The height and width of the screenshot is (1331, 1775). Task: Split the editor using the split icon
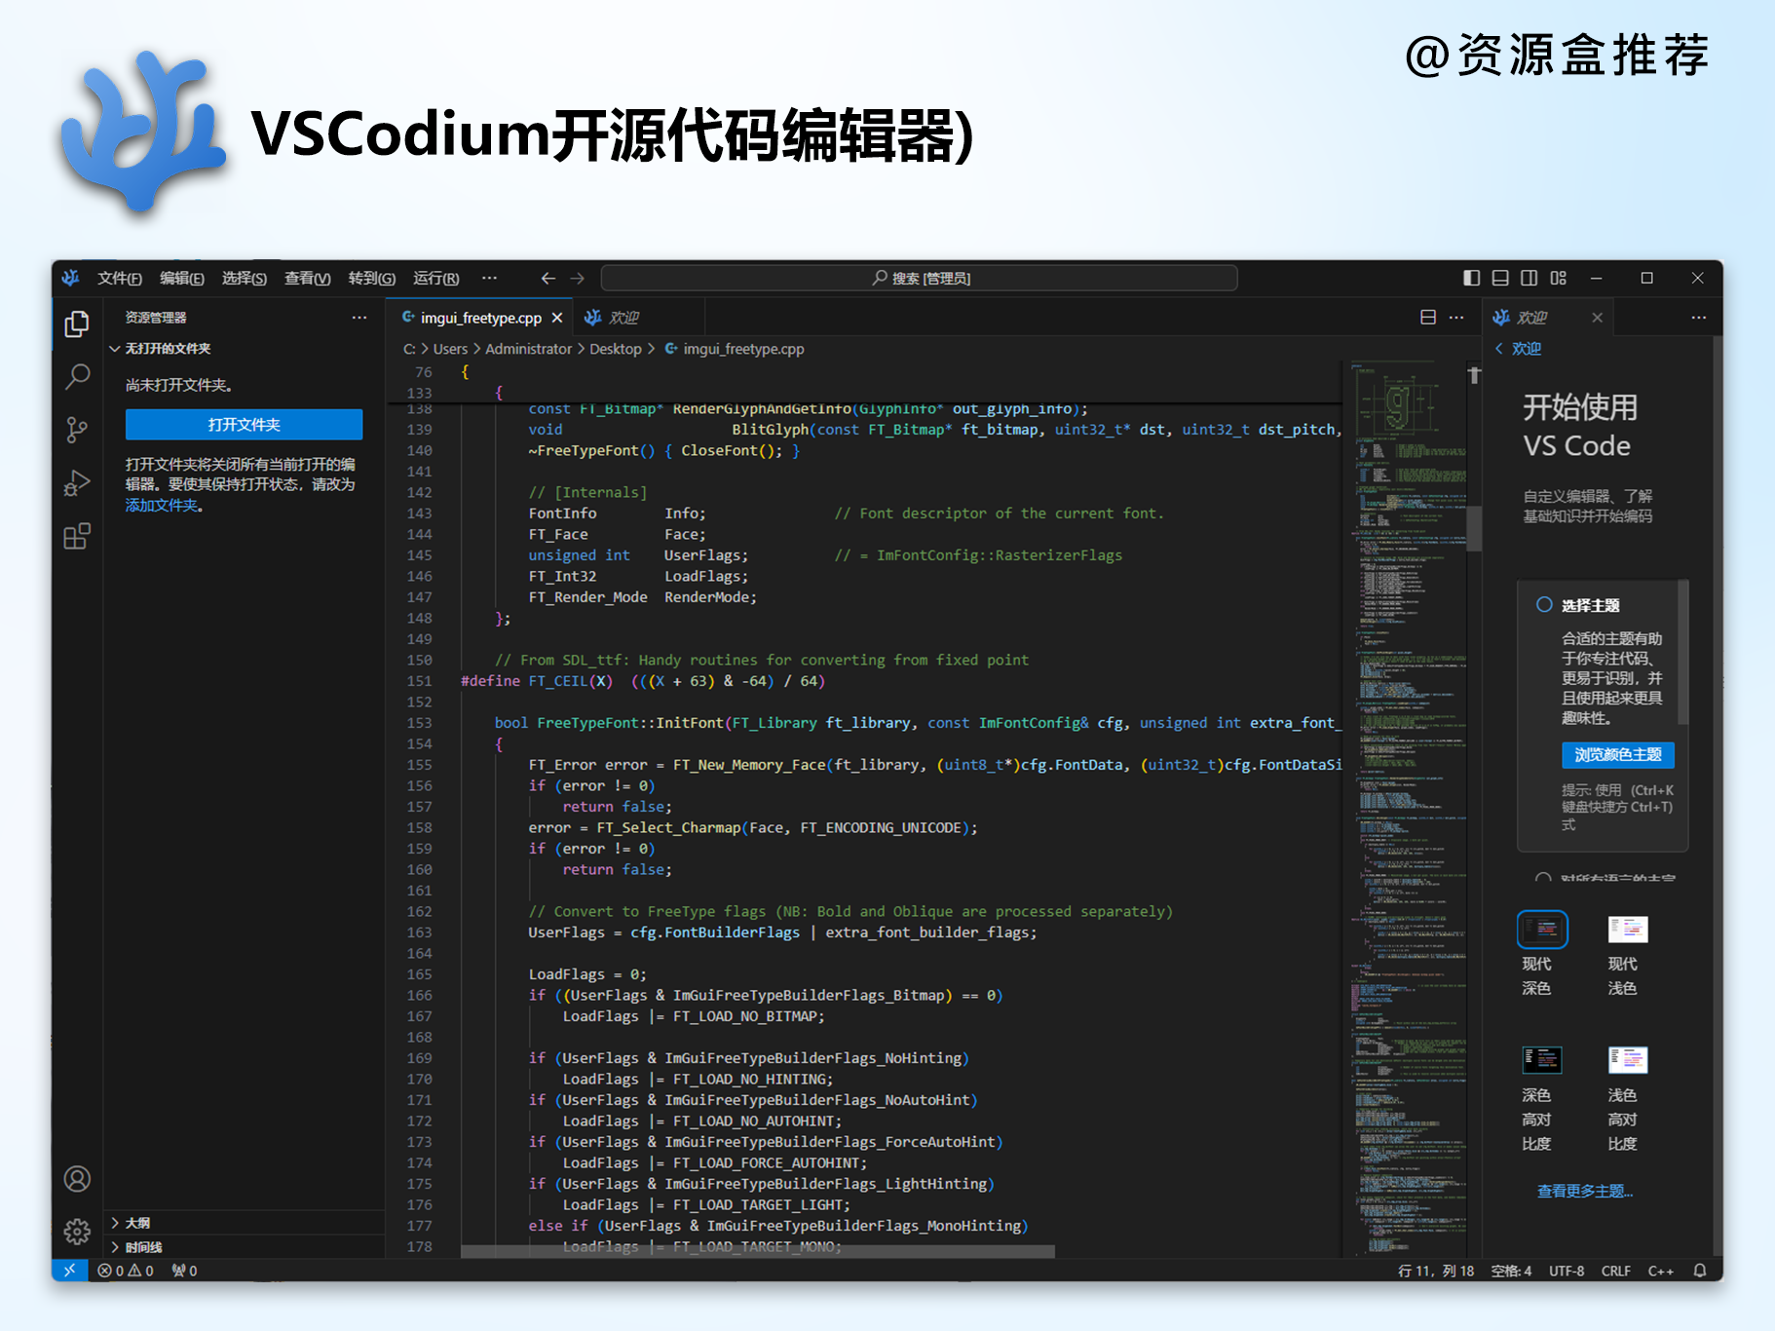point(1428,318)
